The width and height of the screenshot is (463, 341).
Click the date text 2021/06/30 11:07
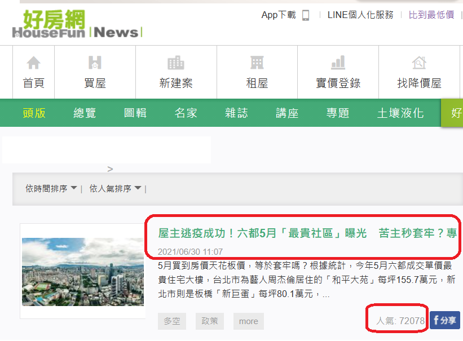pos(190,252)
